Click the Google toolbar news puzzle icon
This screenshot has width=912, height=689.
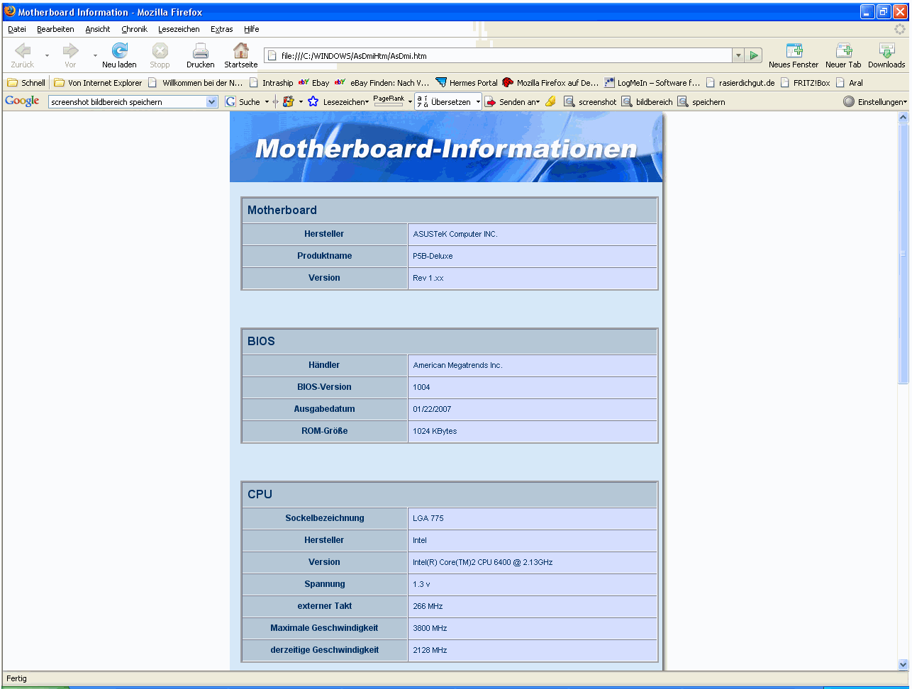289,102
